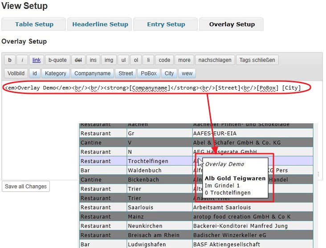Click the 'AAFES-EUR-EIA' table cell
This screenshot has height=248, width=326.
tap(253, 133)
